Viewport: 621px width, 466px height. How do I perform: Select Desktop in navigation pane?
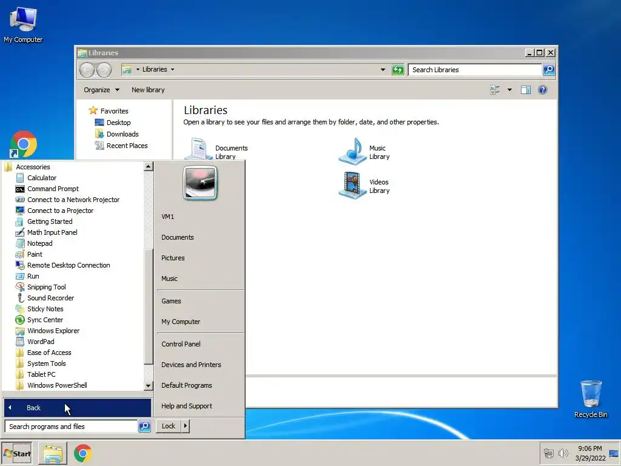point(118,123)
